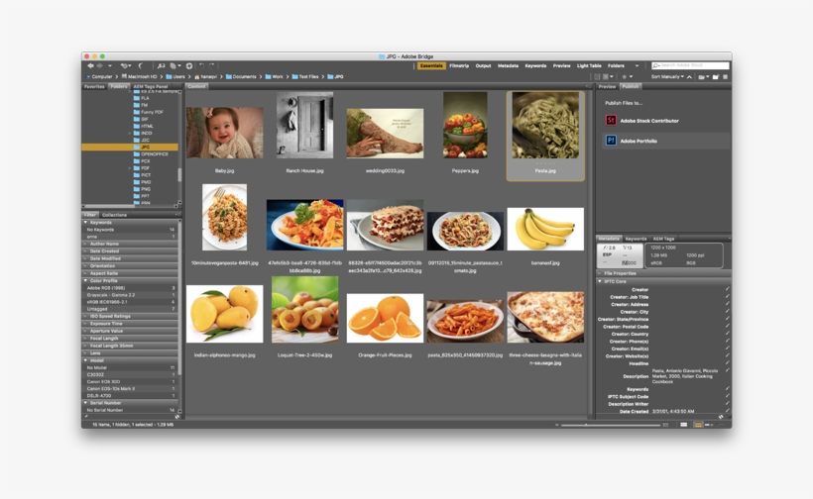813x499 pixels.
Task: Collapse the IPTC Core metadata section
Action: 600,281
